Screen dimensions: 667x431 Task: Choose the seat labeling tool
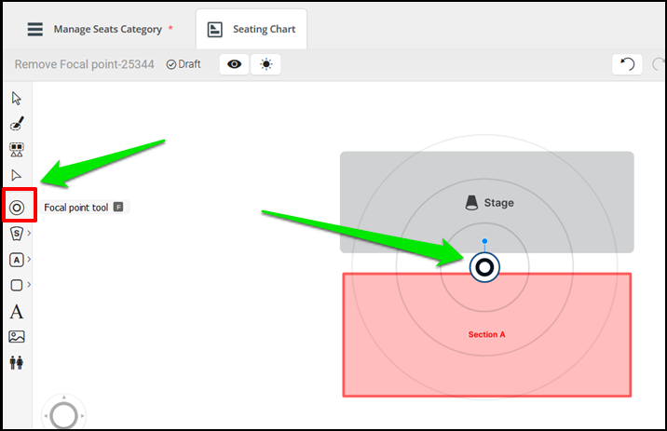(17, 150)
